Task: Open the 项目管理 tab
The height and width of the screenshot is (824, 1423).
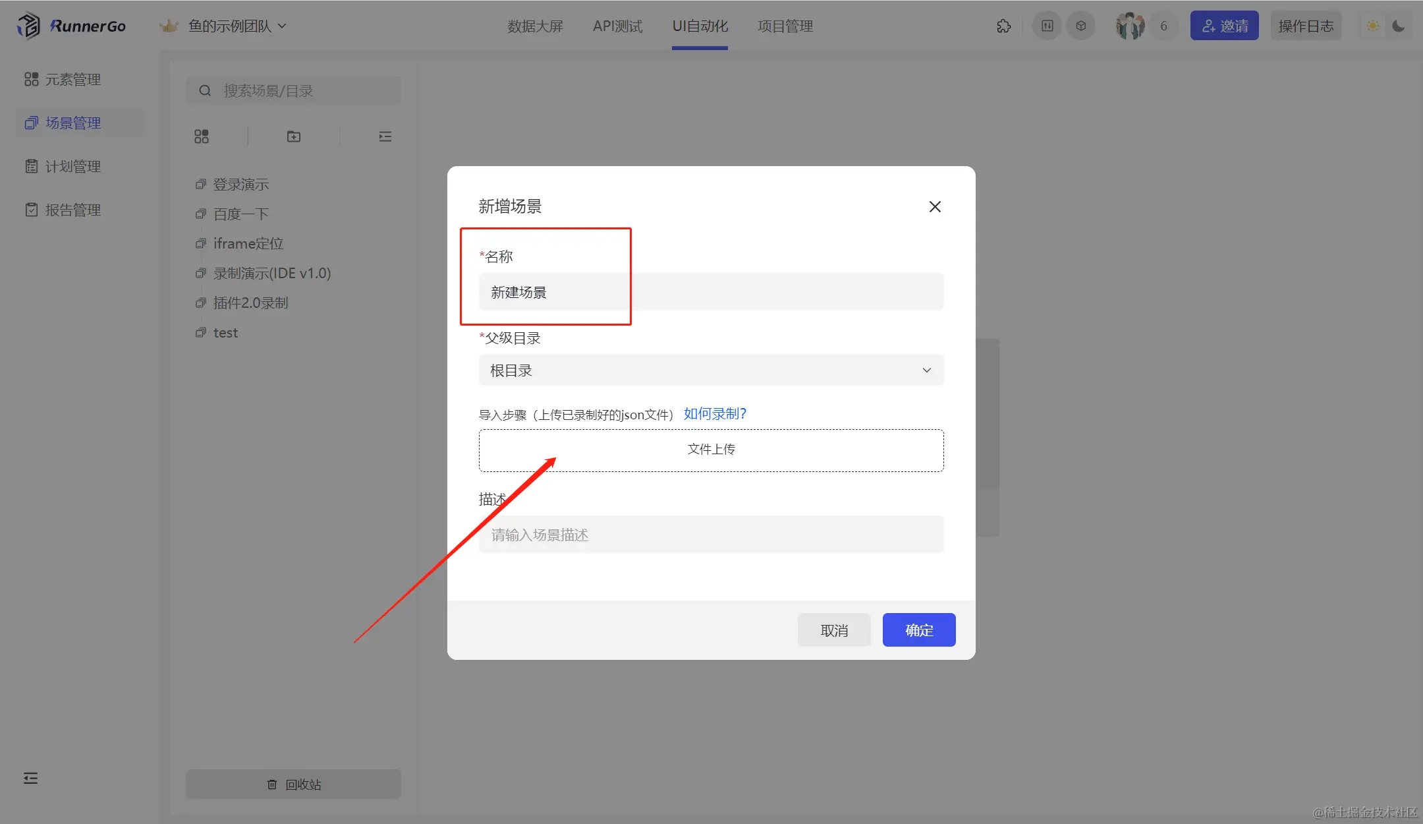Action: (785, 26)
